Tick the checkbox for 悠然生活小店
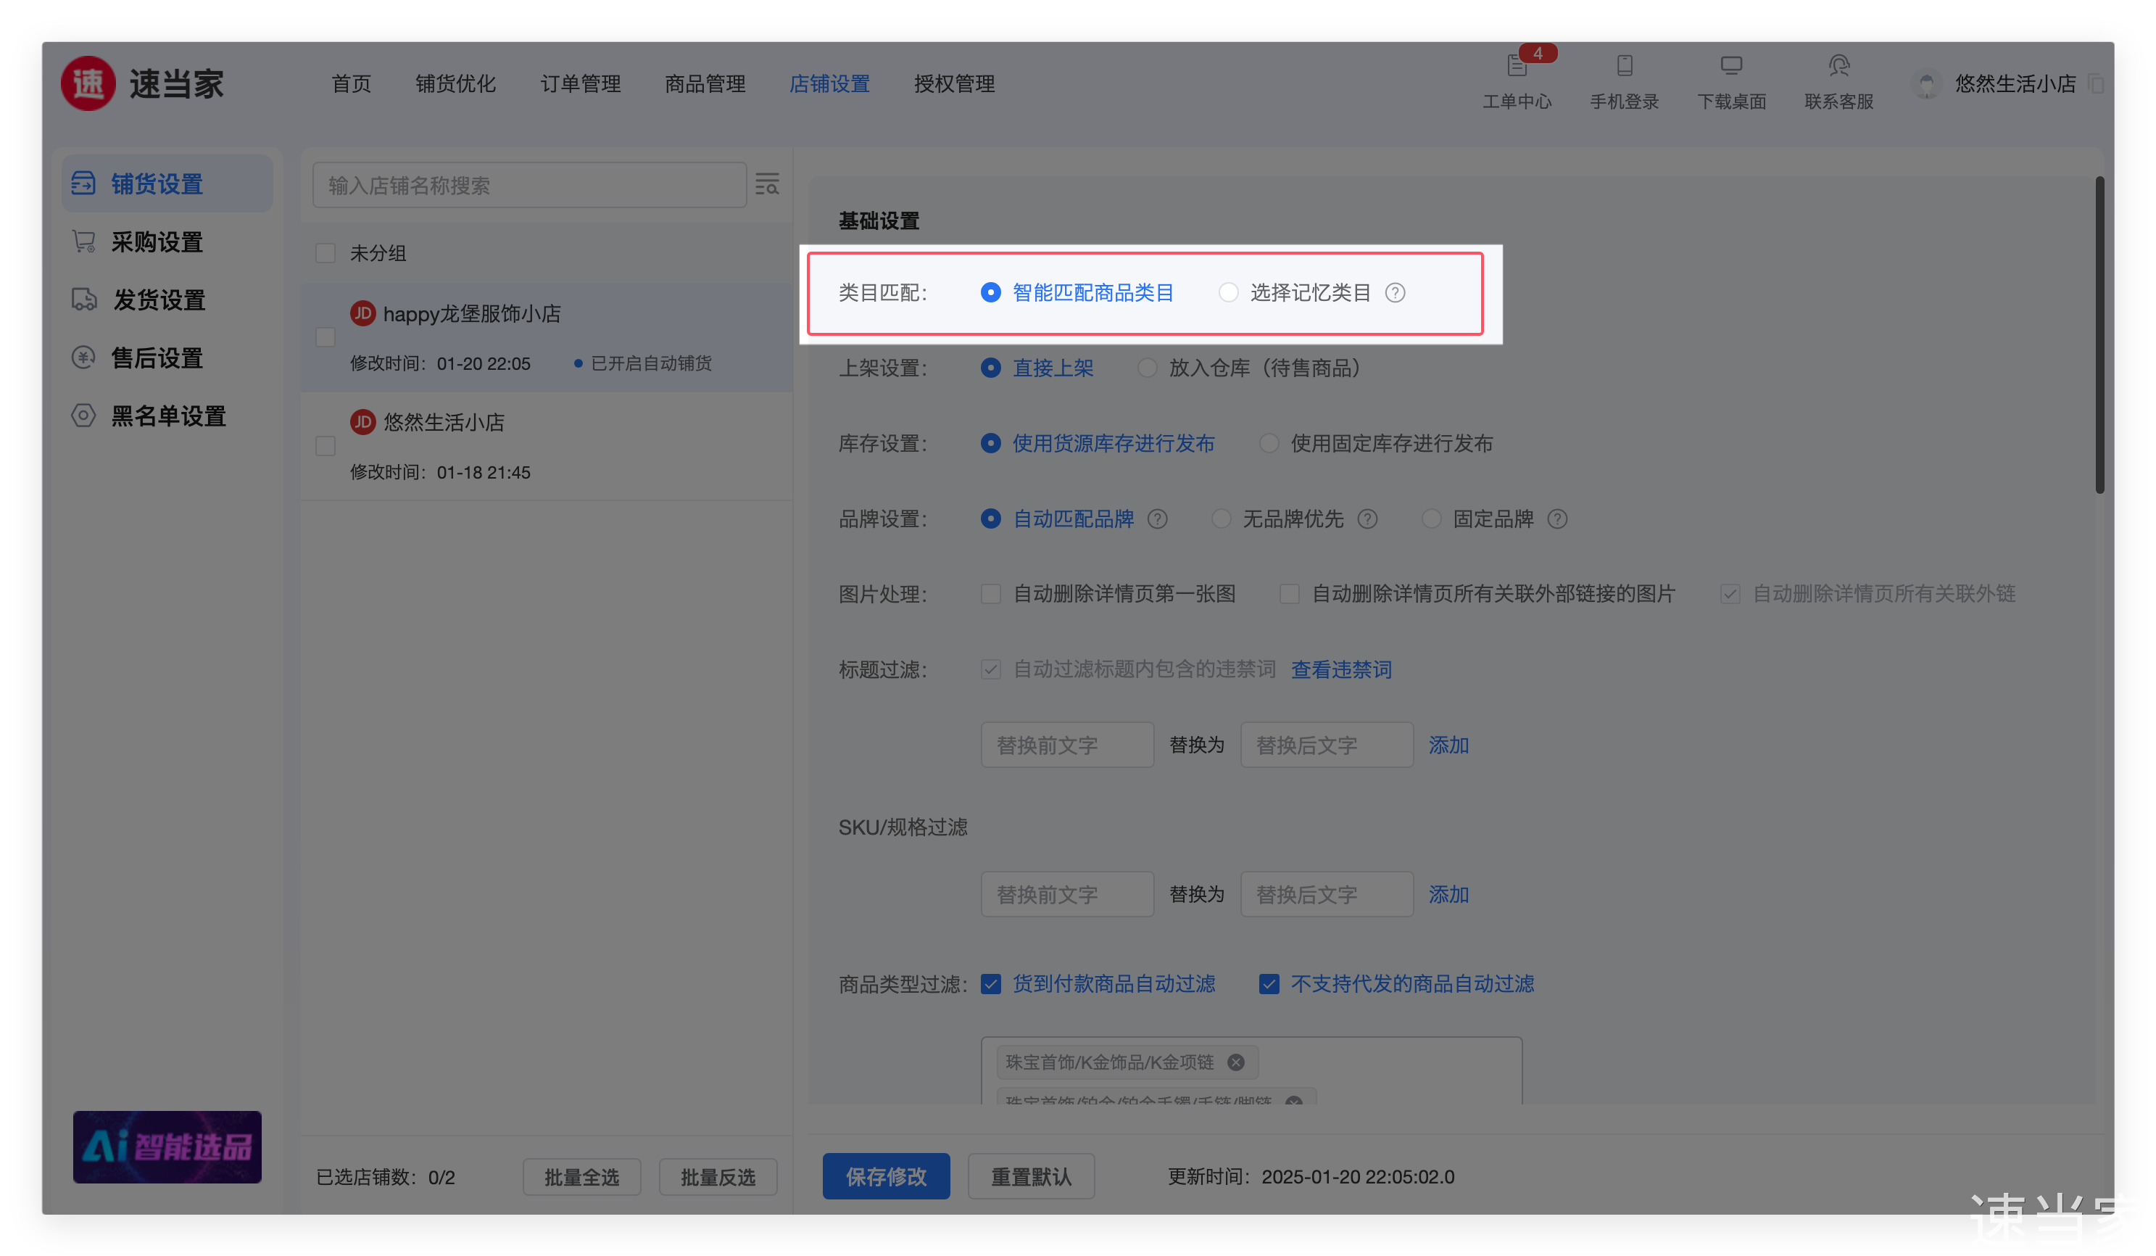 [325, 446]
